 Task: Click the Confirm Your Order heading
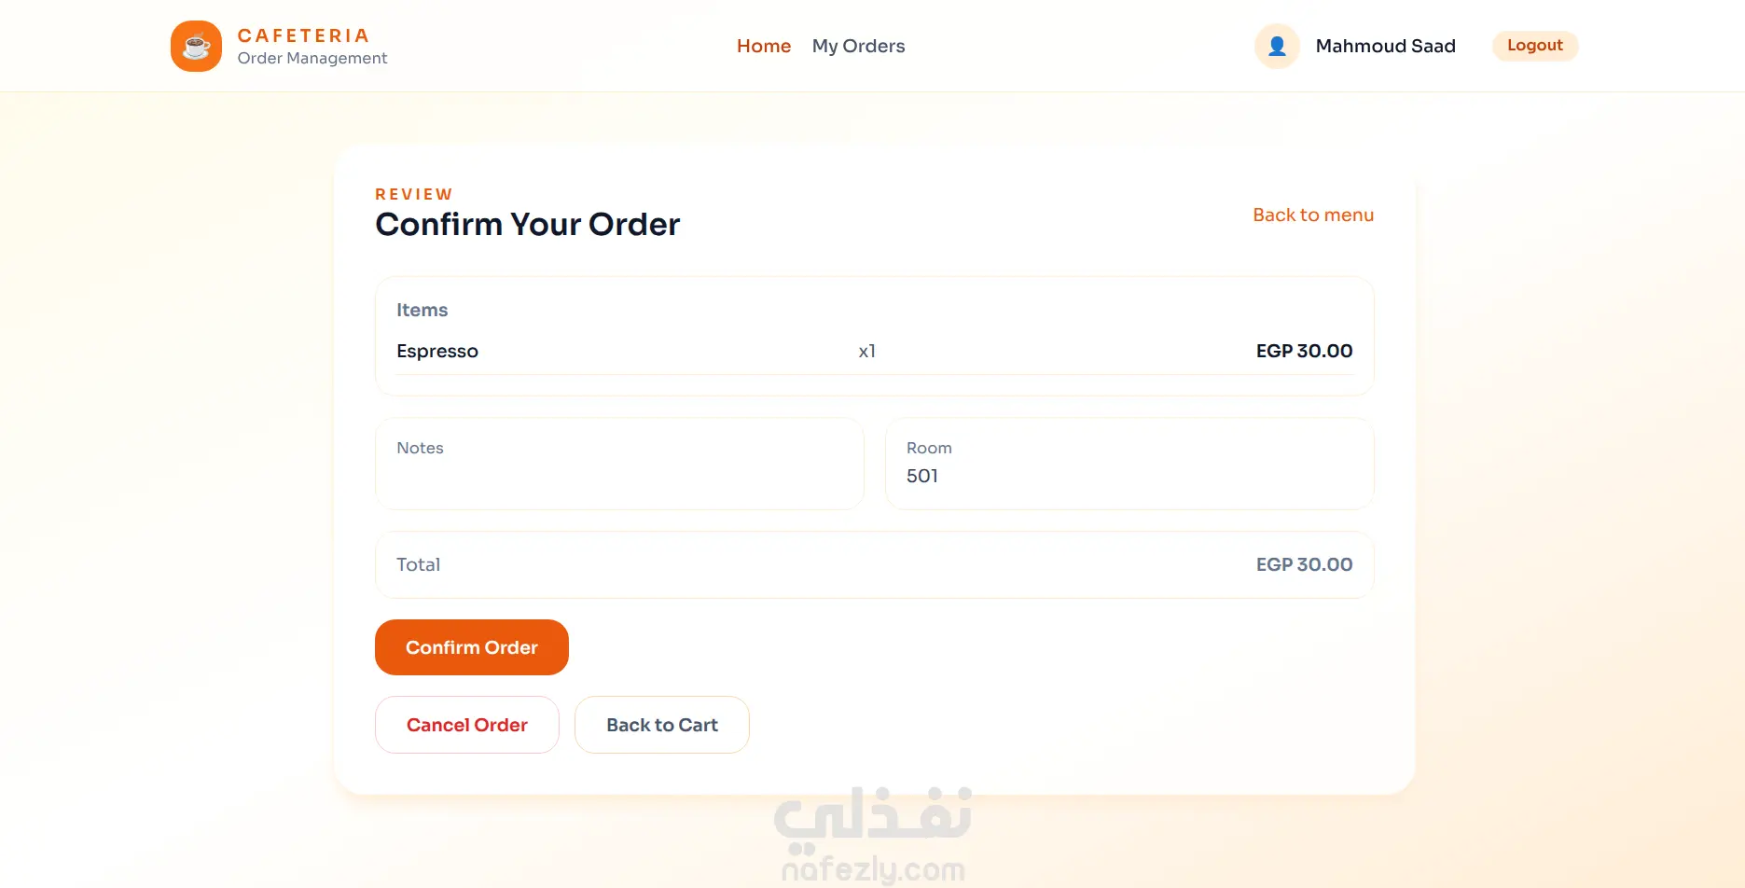[527, 225]
